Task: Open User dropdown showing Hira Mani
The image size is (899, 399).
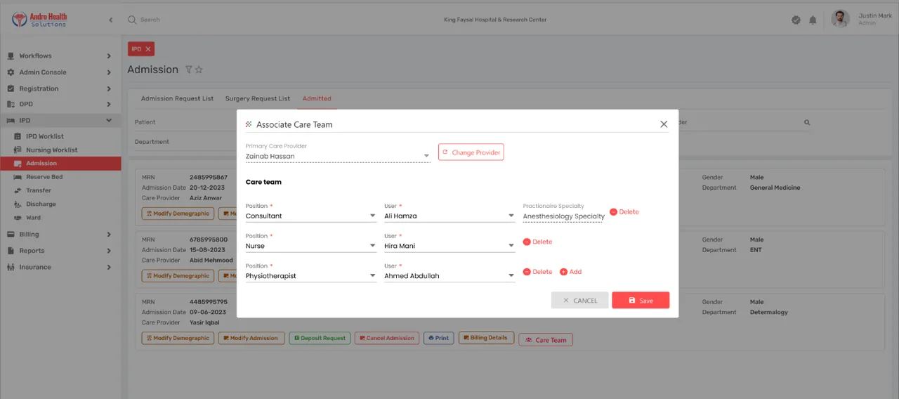Action: (449, 246)
